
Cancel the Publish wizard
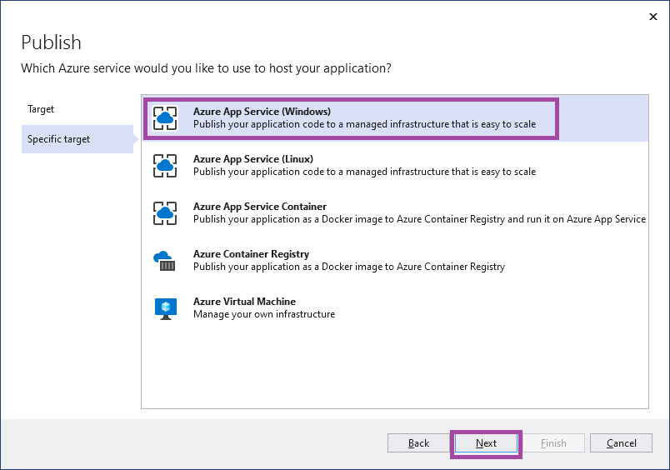(x=621, y=443)
